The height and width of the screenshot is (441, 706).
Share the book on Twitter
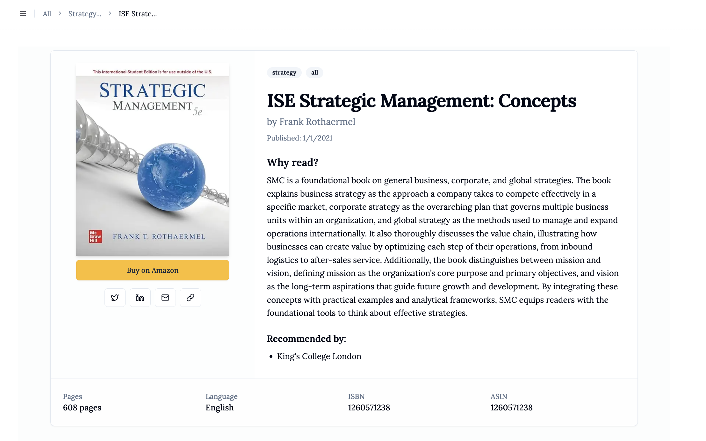[x=115, y=298]
